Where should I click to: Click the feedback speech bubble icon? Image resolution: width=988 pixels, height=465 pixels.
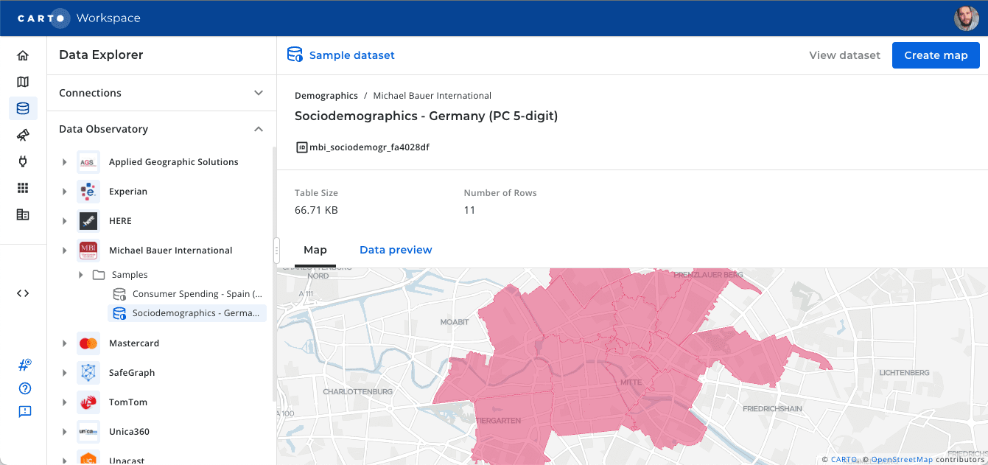[24, 411]
